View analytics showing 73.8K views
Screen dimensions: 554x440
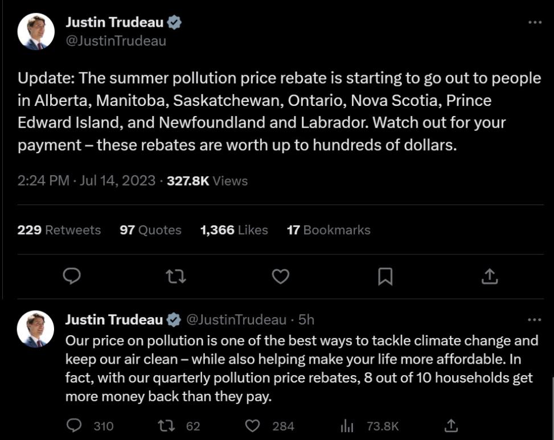click(x=347, y=426)
